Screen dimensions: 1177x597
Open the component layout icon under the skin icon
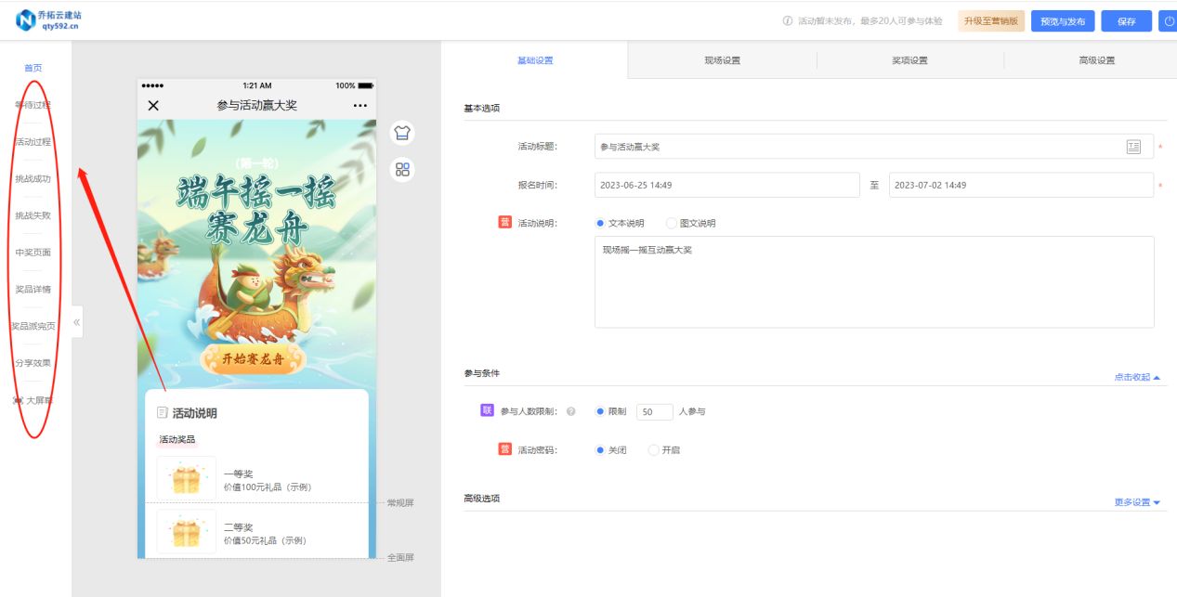[403, 170]
